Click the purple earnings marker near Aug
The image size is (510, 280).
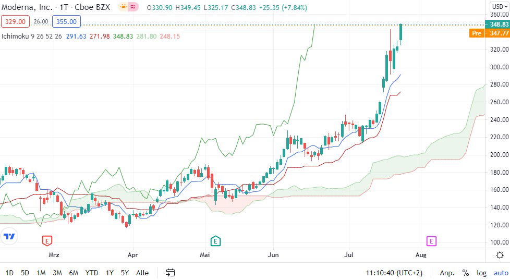coord(431,241)
